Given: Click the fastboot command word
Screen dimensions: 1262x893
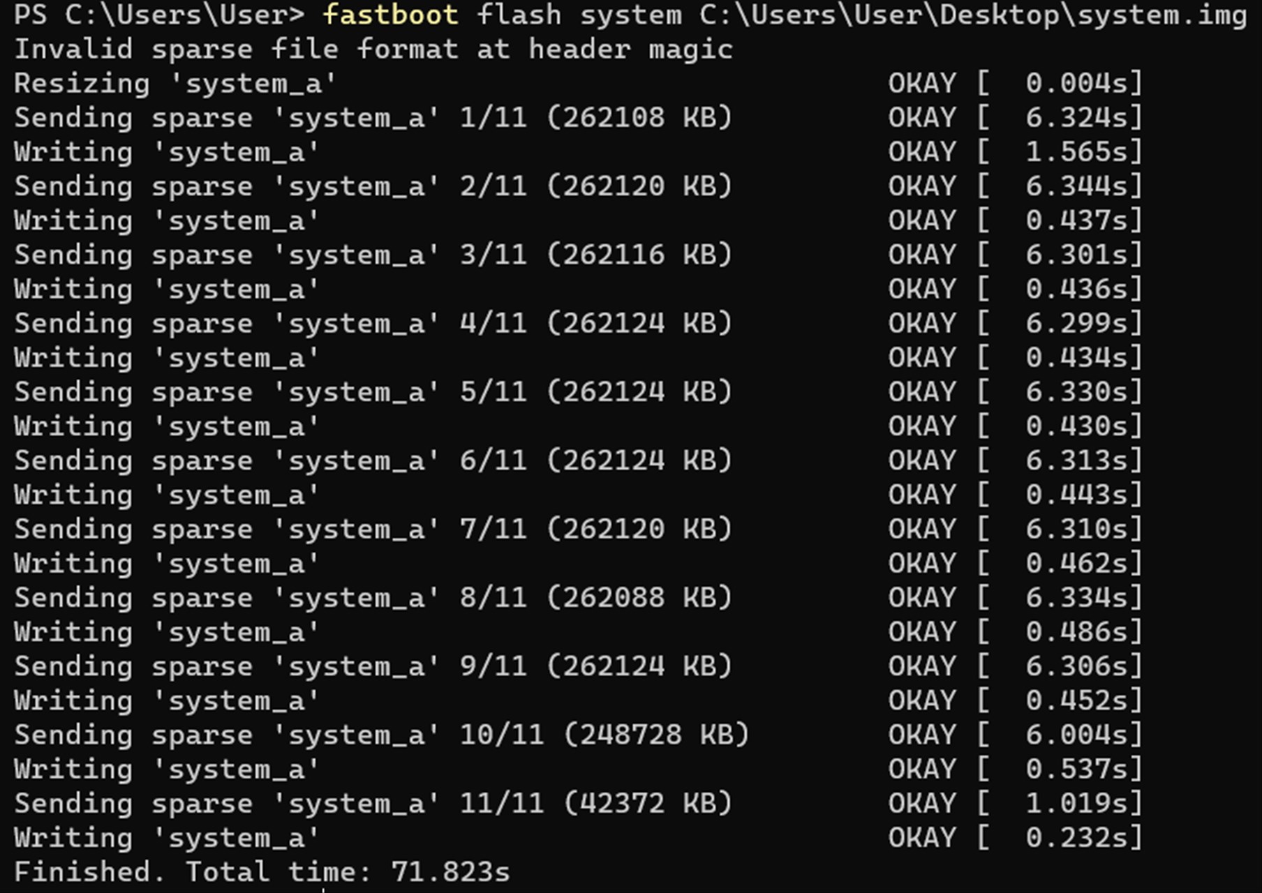Looking at the screenshot, I should [390, 15].
